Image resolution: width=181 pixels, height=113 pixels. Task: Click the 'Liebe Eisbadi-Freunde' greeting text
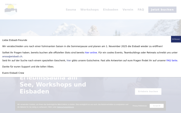pos(15,40)
